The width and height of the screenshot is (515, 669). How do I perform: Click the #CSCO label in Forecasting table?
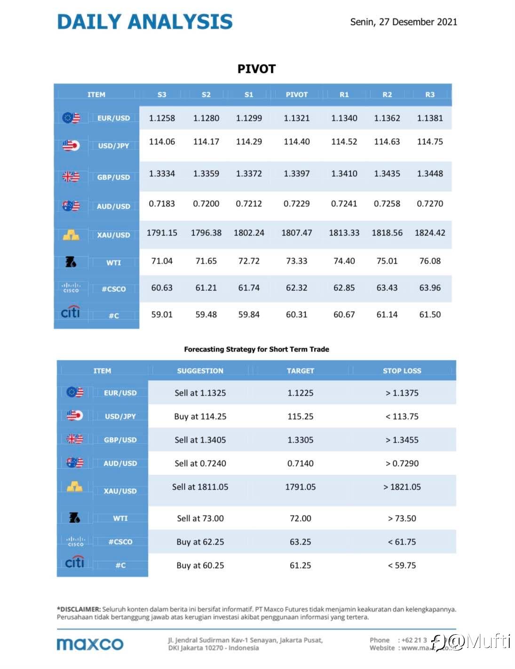tap(120, 542)
